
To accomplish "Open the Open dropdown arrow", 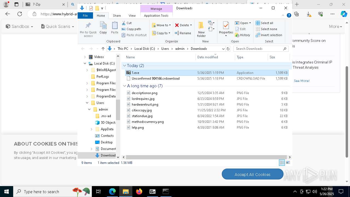I will pos(250,23).
